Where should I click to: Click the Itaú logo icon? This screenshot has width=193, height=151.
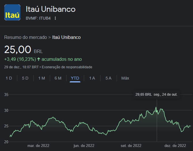(x=12, y=12)
